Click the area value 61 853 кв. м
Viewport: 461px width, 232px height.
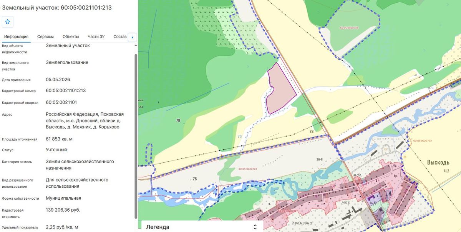click(x=59, y=139)
